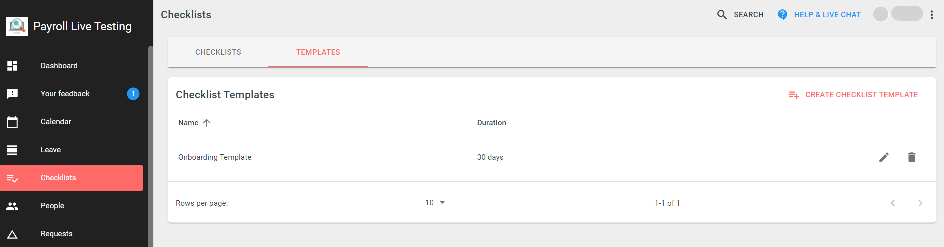The image size is (944, 247).
Task: Delete Onboarding Template using trash icon
Action: click(x=912, y=157)
